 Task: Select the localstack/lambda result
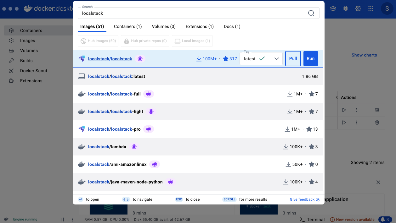point(198,147)
